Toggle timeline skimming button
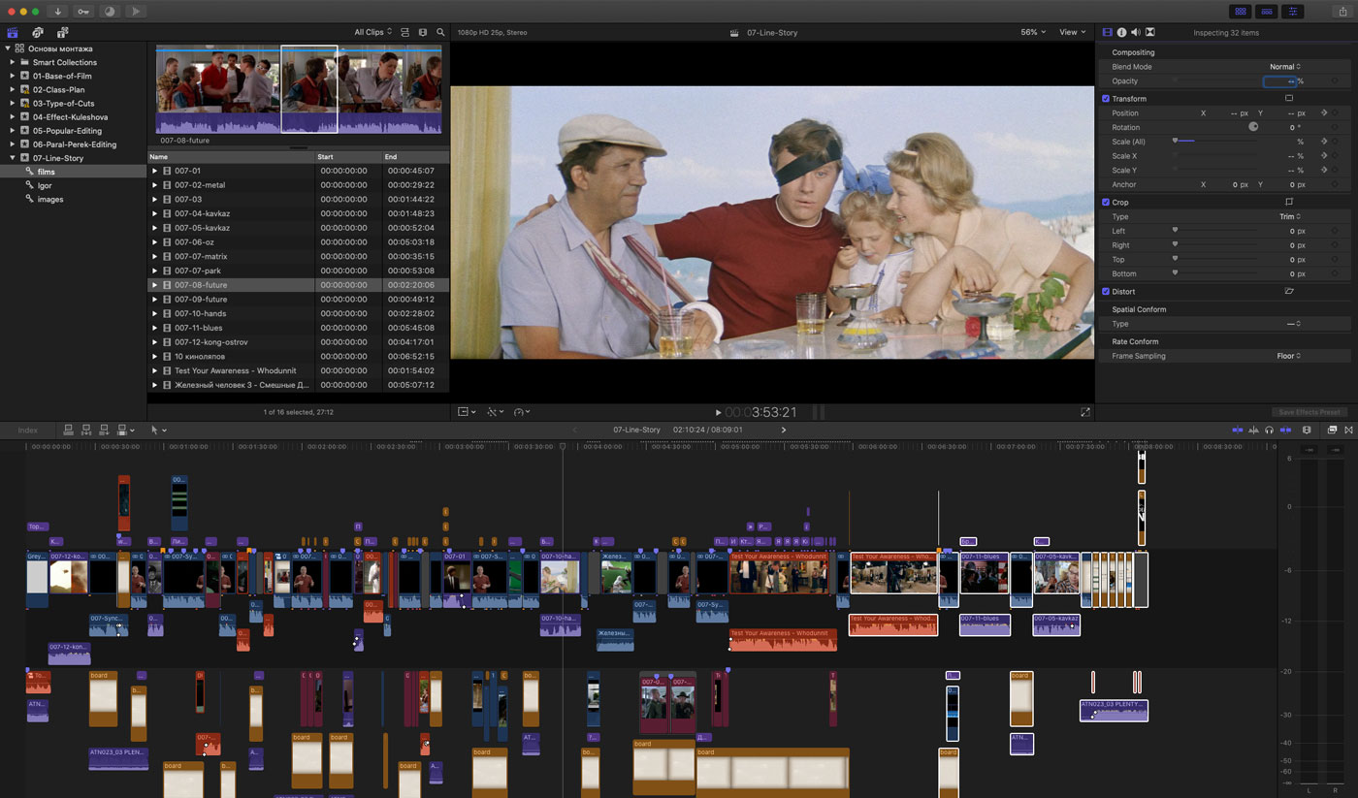1358x798 pixels. (1238, 430)
